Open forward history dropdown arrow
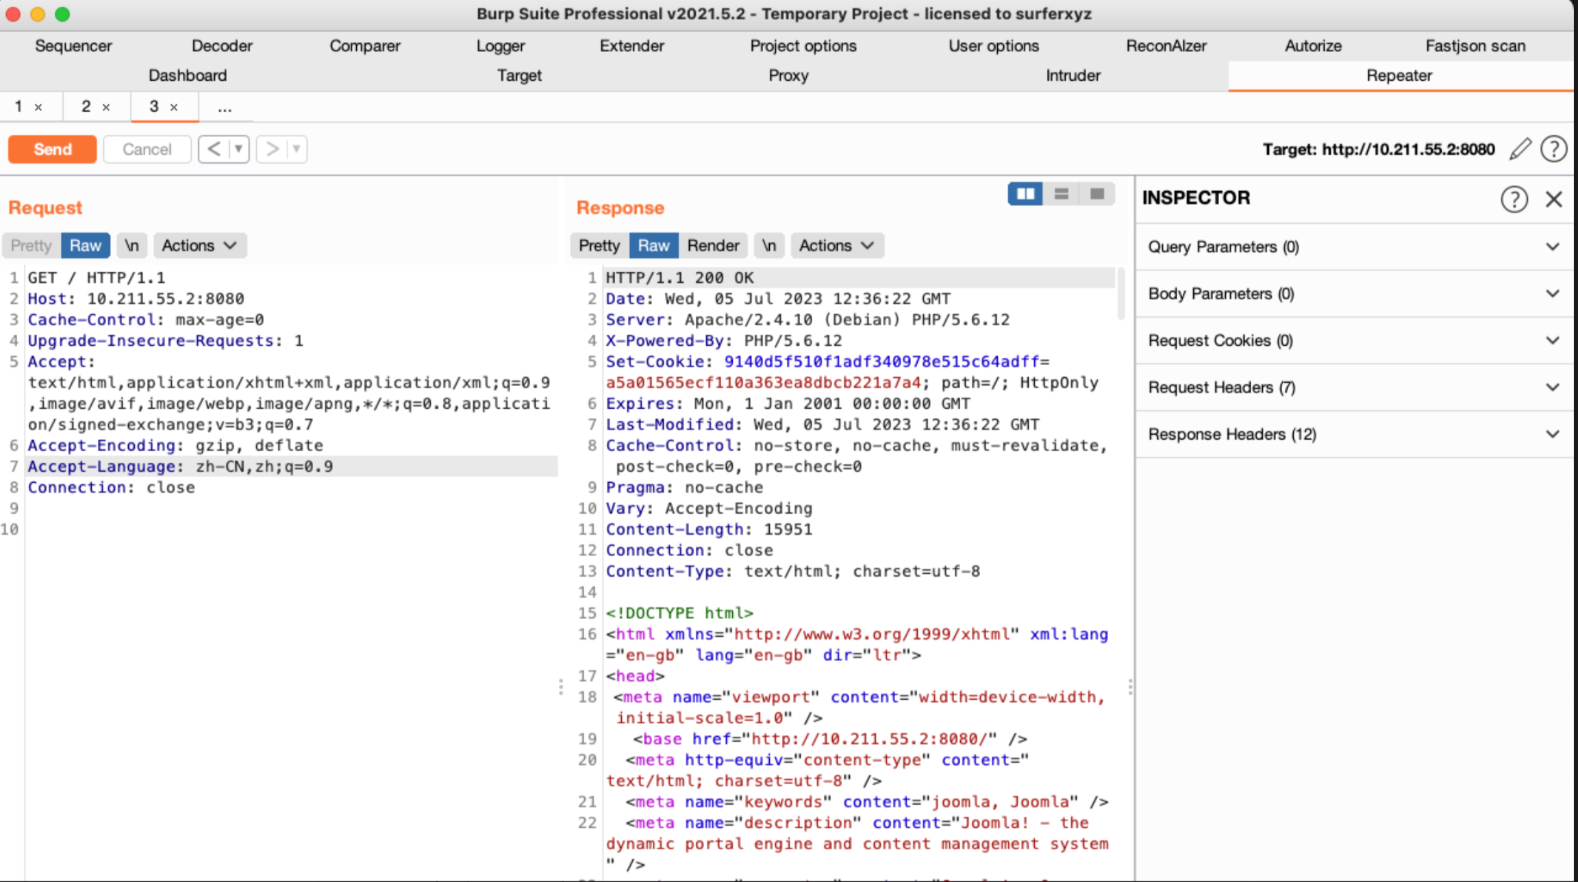Image resolution: width=1578 pixels, height=882 pixels. 297,149
